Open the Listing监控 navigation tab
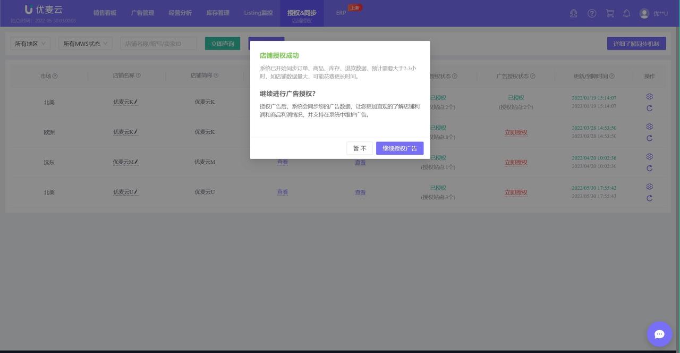This screenshot has width=680, height=353. point(258,13)
